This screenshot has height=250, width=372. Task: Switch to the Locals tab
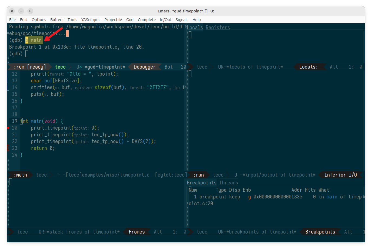[x=195, y=28]
